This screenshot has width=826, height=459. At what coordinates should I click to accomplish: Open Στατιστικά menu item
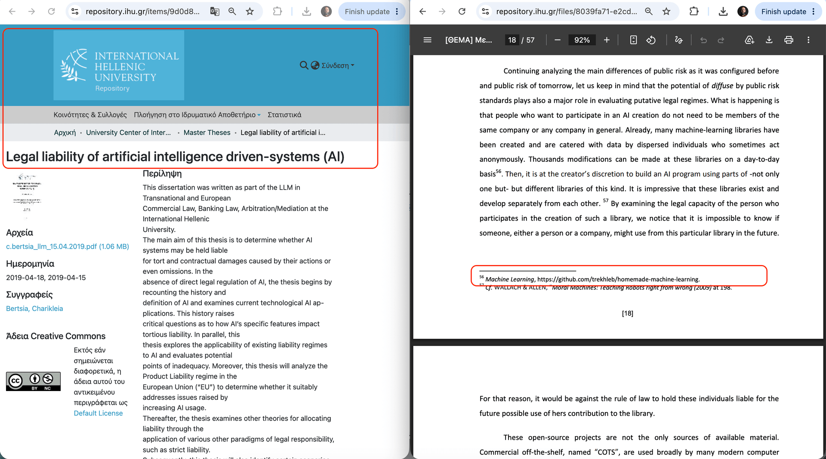(284, 115)
